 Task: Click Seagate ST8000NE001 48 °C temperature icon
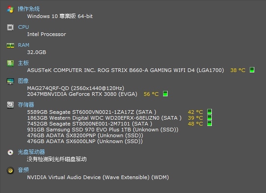(210, 123)
